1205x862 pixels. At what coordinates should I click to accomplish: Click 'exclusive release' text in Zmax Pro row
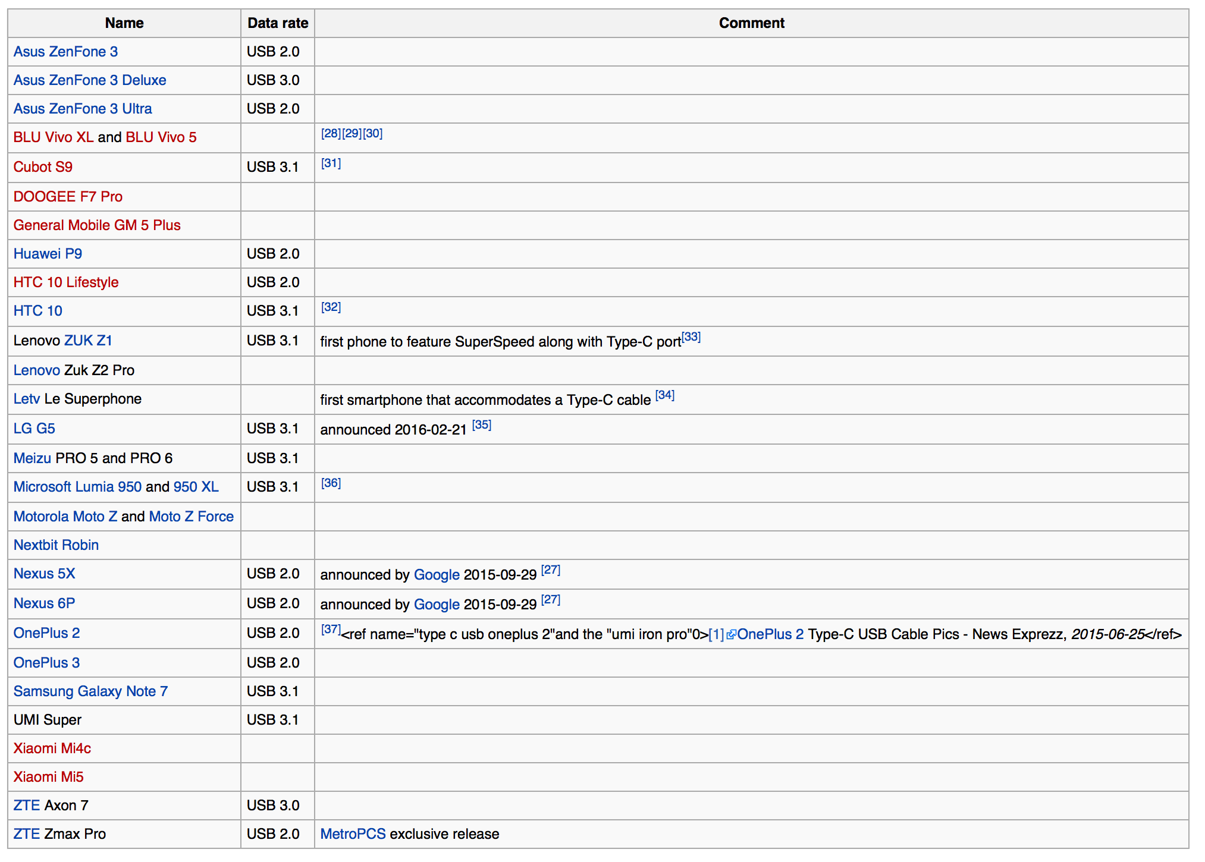tap(444, 834)
